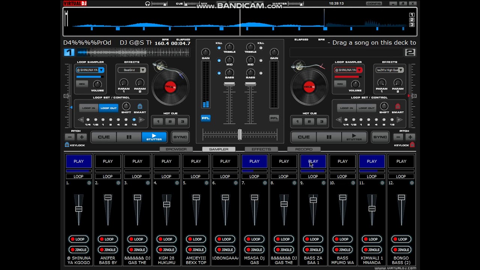Open left deck BeatGrid effects dropdown

[x=142, y=70]
